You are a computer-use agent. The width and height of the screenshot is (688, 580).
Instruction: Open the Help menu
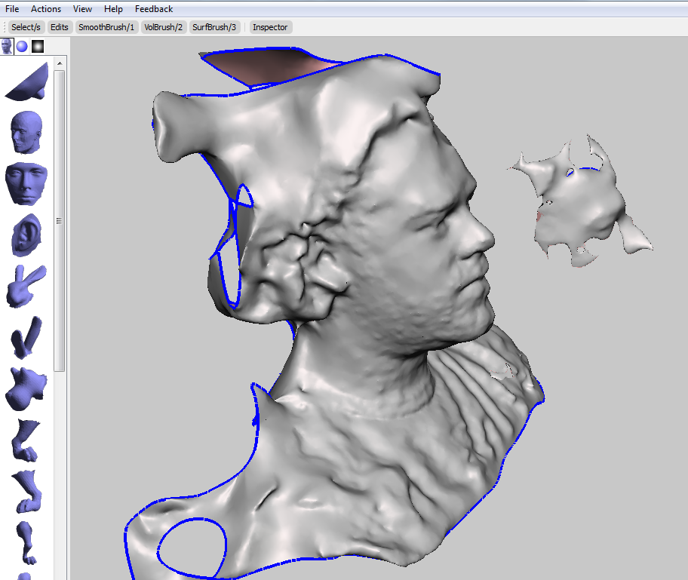click(113, 9)
